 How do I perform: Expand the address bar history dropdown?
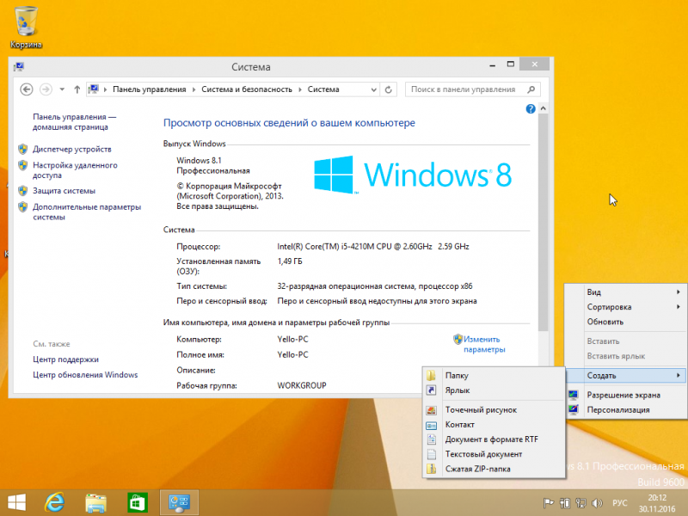pos(373,89)
